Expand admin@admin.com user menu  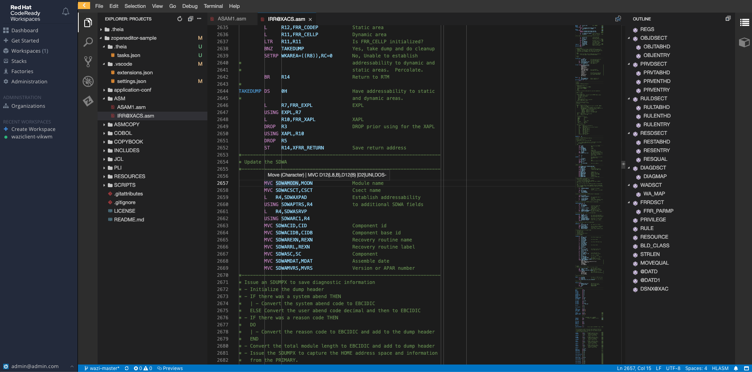click(39, 366)
